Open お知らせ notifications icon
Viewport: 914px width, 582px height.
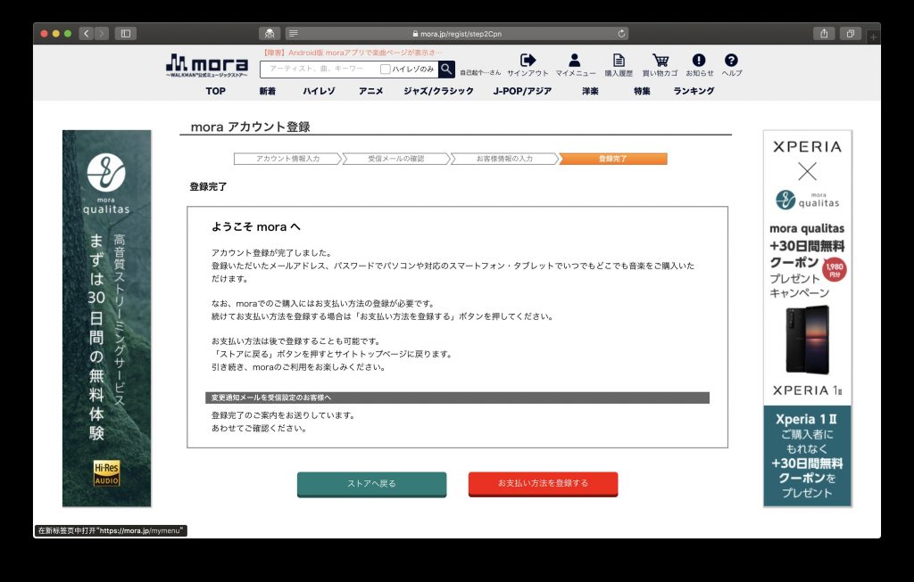[x=699, y=60]
